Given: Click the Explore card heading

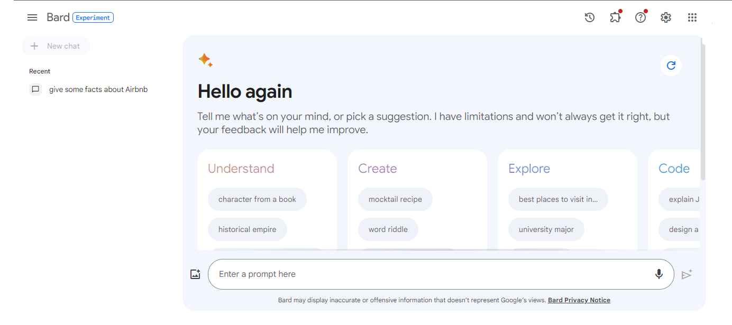Looking at the screenshot, I should tap(529, 169).
